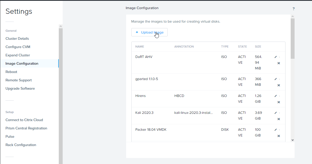The height and width of the screenshot is (164, 312).
Task: Navigate to Upgrade Software
Action: pyautogui.click(x=20, y=89)
